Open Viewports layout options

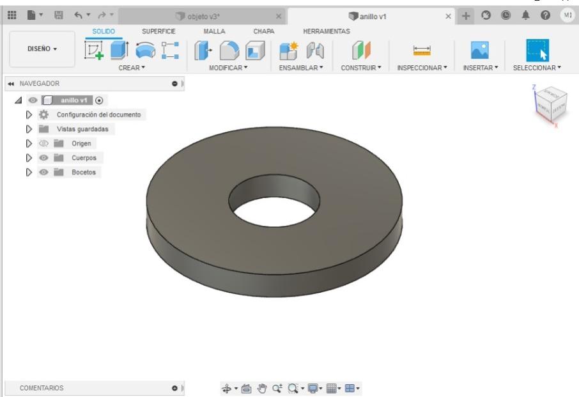(350, 389)
